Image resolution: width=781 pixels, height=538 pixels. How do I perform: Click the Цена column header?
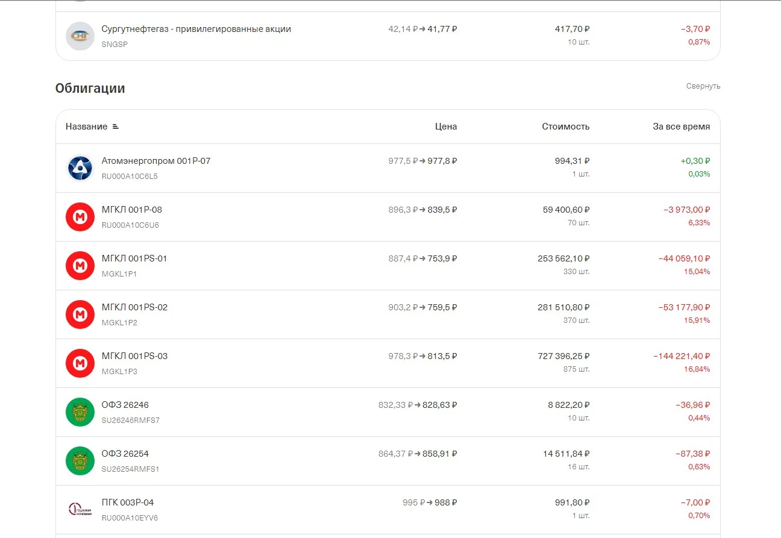pyautogui.click(x=446, y=127)
